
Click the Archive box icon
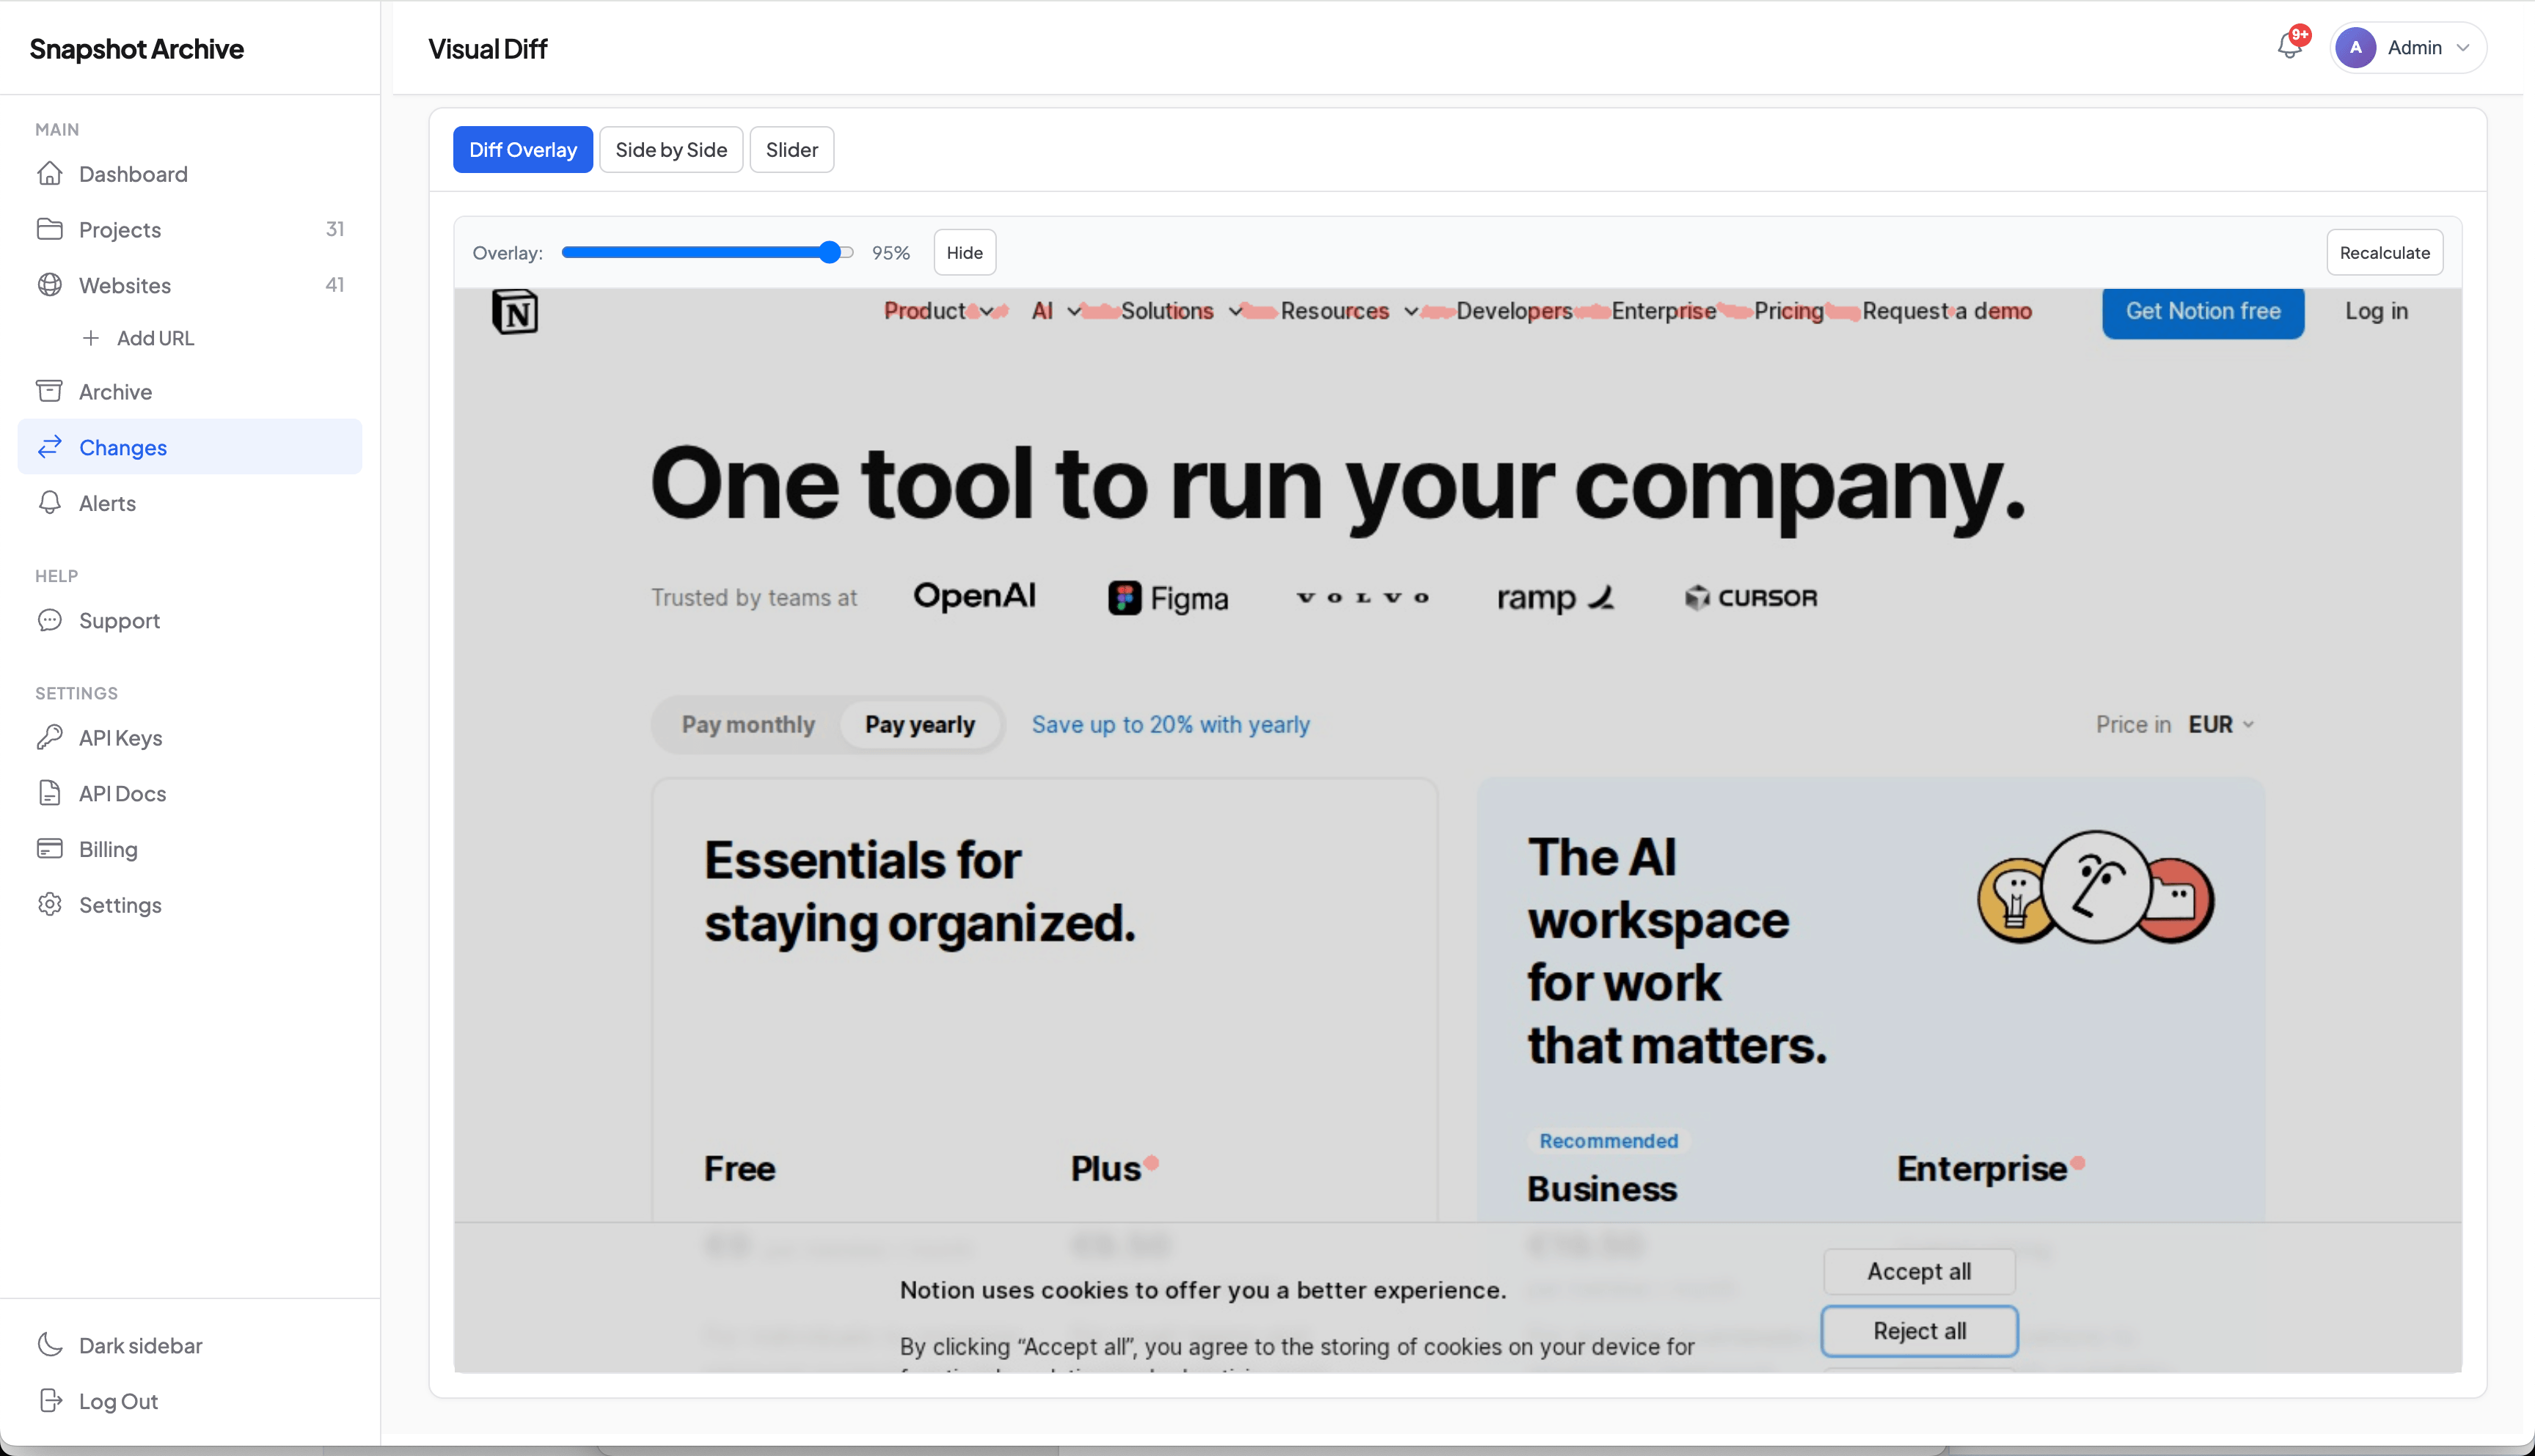pyautogui.click(x=50, y=391)
